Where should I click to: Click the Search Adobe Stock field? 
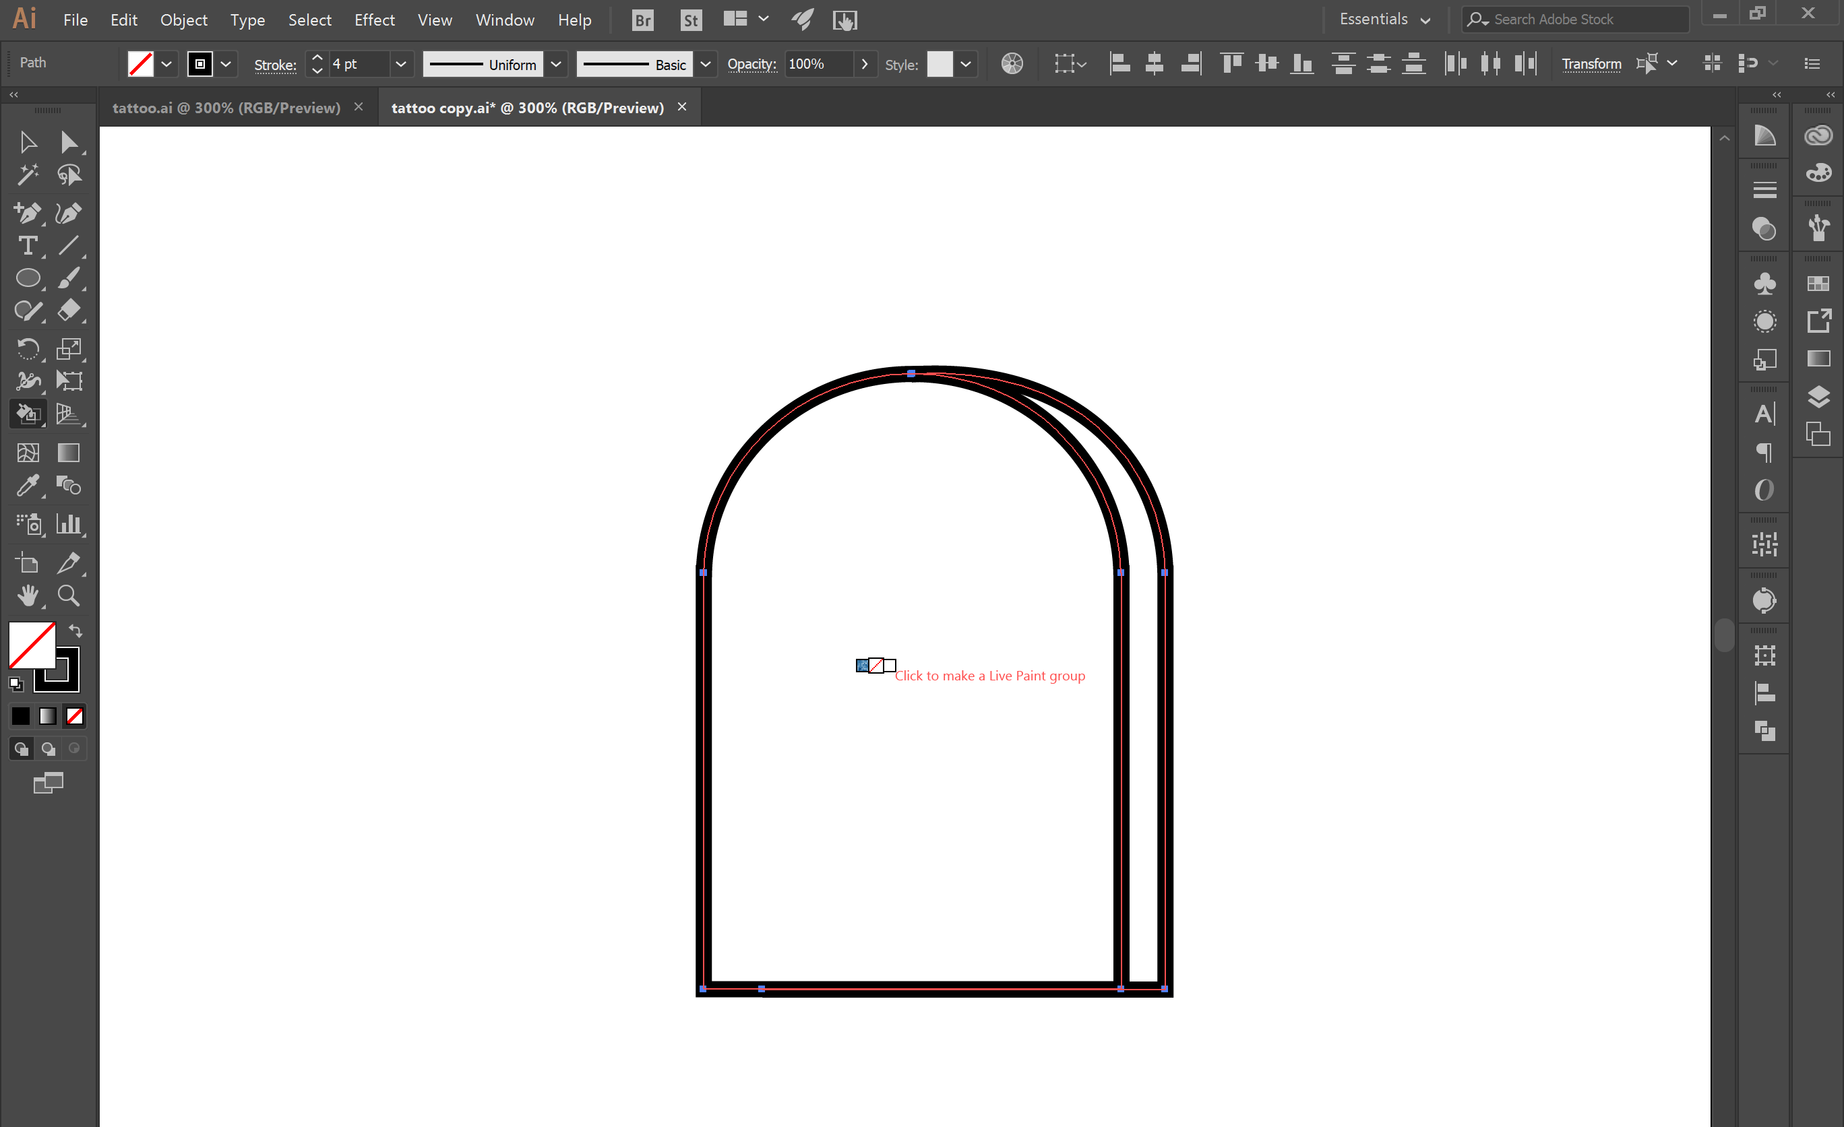[x=1575, y=20]
